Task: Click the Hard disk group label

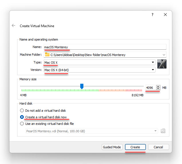Action: point(26,103)
